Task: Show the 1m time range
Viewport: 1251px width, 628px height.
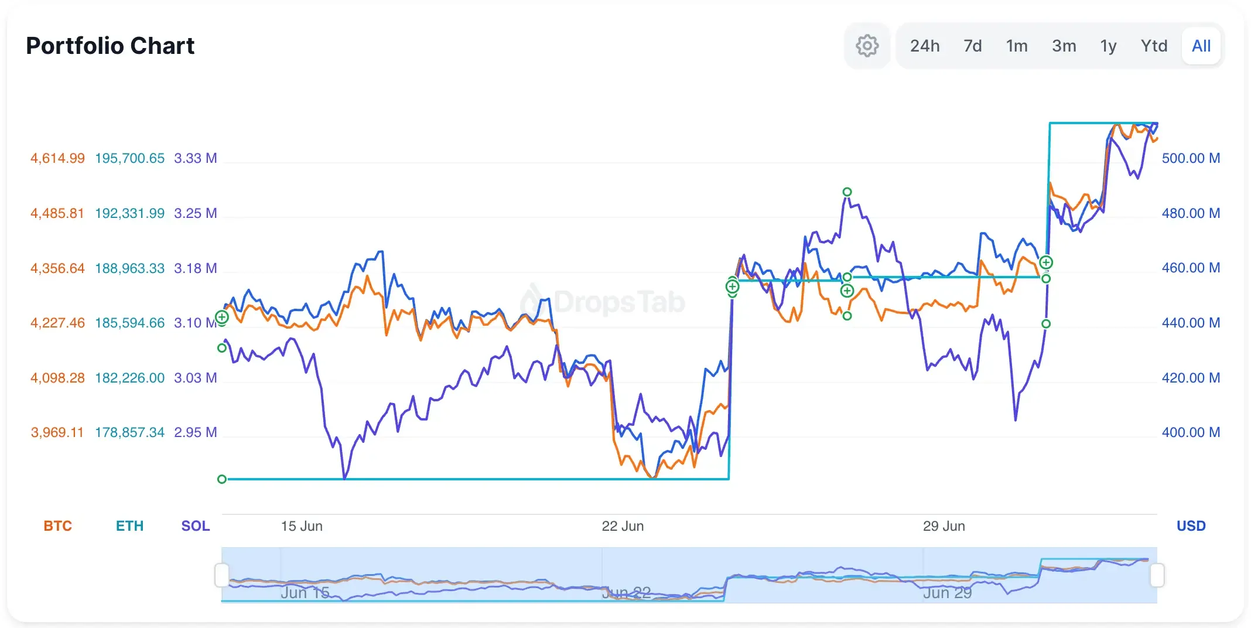Action: (1017, 46)
